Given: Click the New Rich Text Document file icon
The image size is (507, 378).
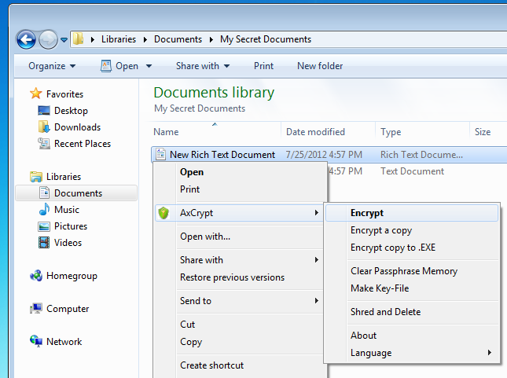Looking at the screenshot, I should click(x=161, y=155).
